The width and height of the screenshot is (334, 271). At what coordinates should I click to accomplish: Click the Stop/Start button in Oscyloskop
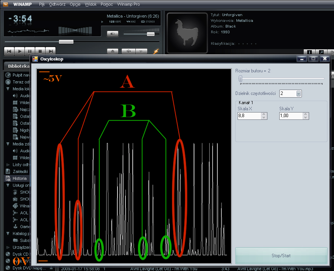tap(281, 256)
